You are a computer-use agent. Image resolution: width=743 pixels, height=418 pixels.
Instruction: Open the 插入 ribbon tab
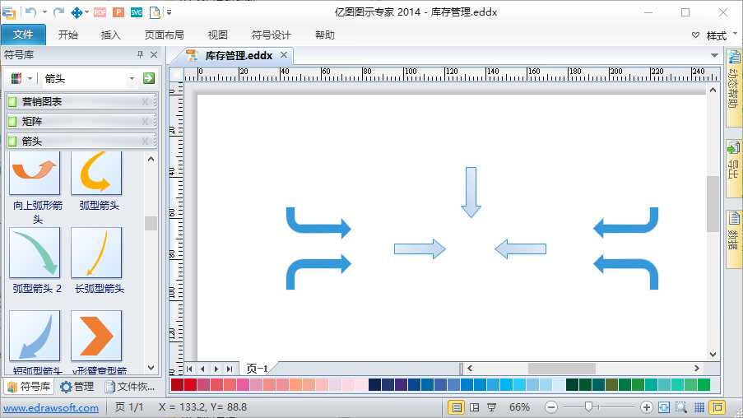(110, 35)
